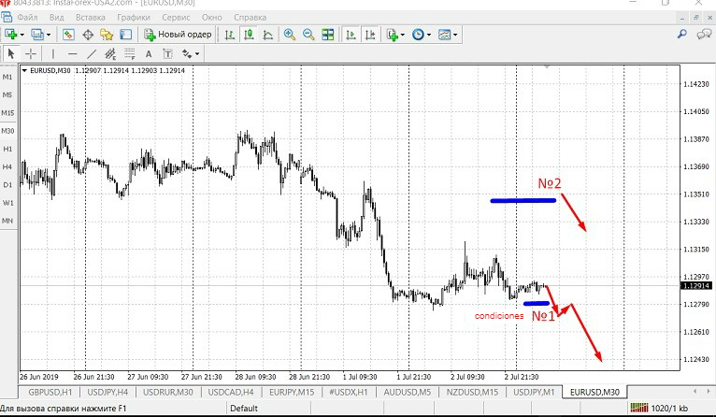Toggle chart auto-scroll button
The width and height of the screenshot is (716, 417).
pyautogui.click(x=351, y=35)
